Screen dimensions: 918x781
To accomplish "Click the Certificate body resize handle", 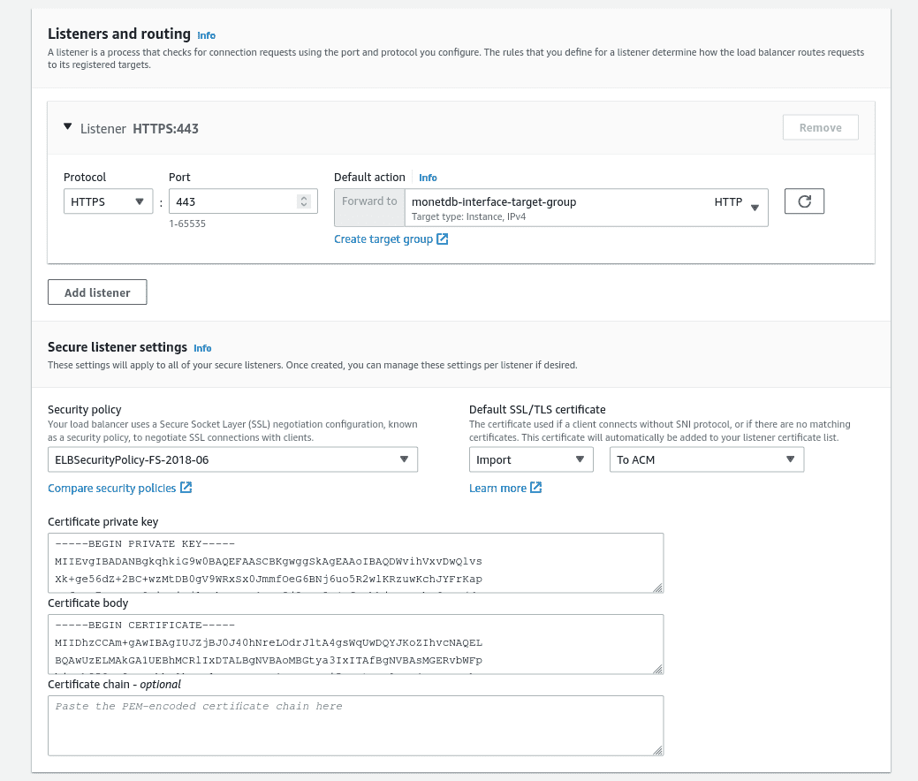I will click(657, 669).
